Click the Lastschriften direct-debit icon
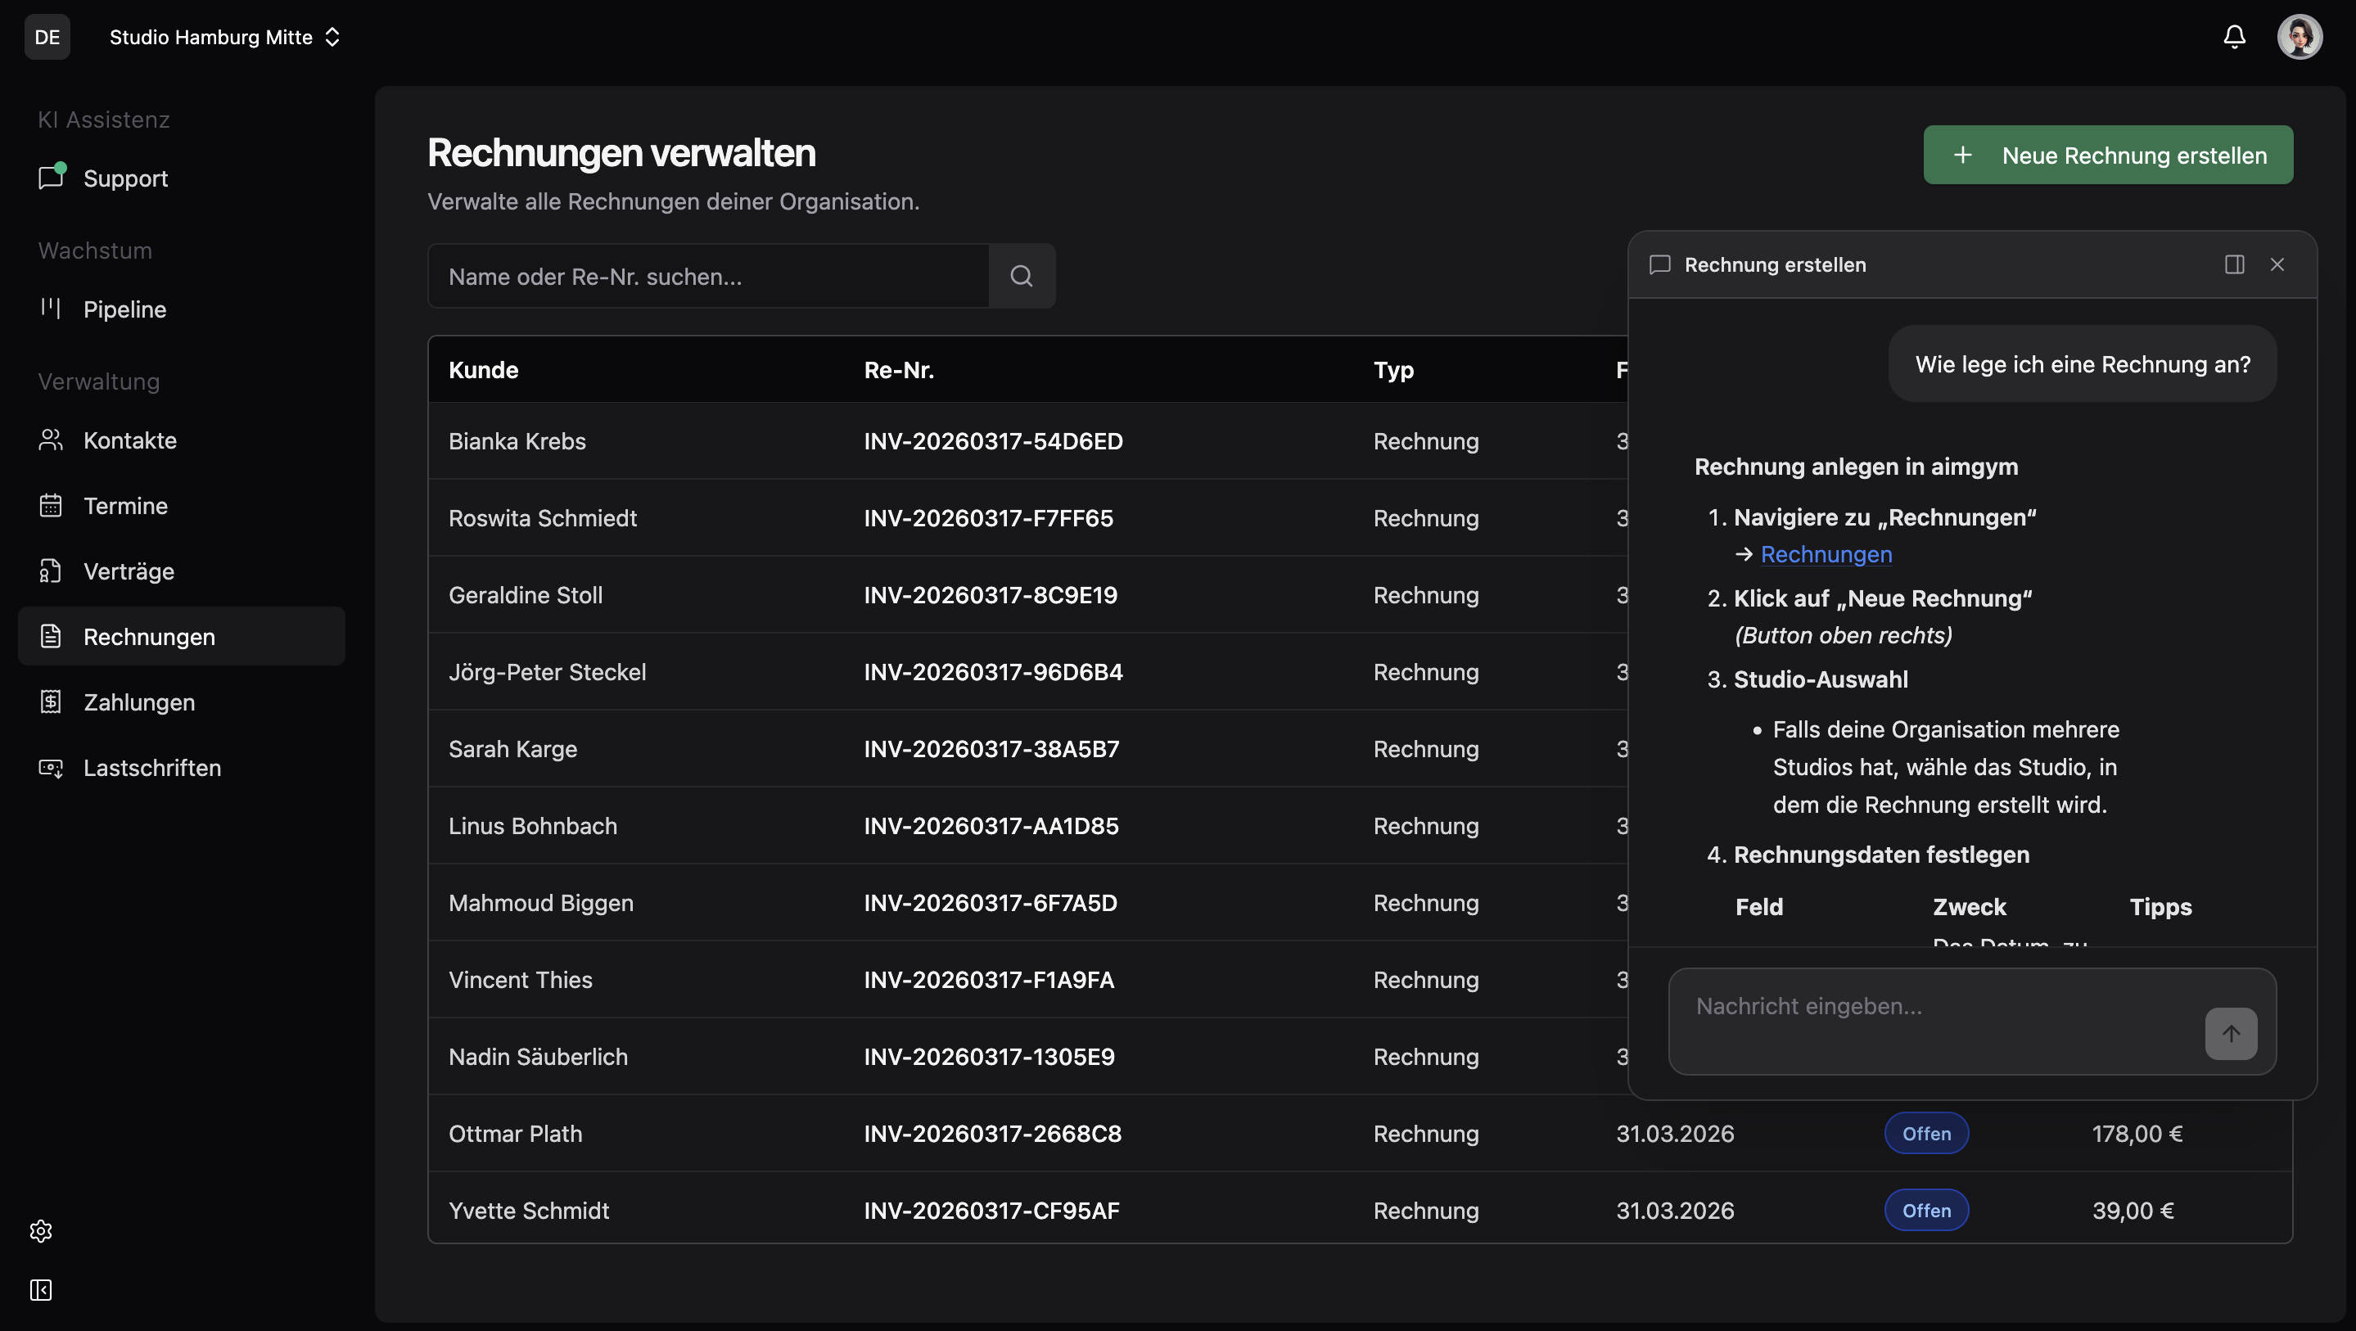The image size is (2356, 1331). (x=52, y=768)
